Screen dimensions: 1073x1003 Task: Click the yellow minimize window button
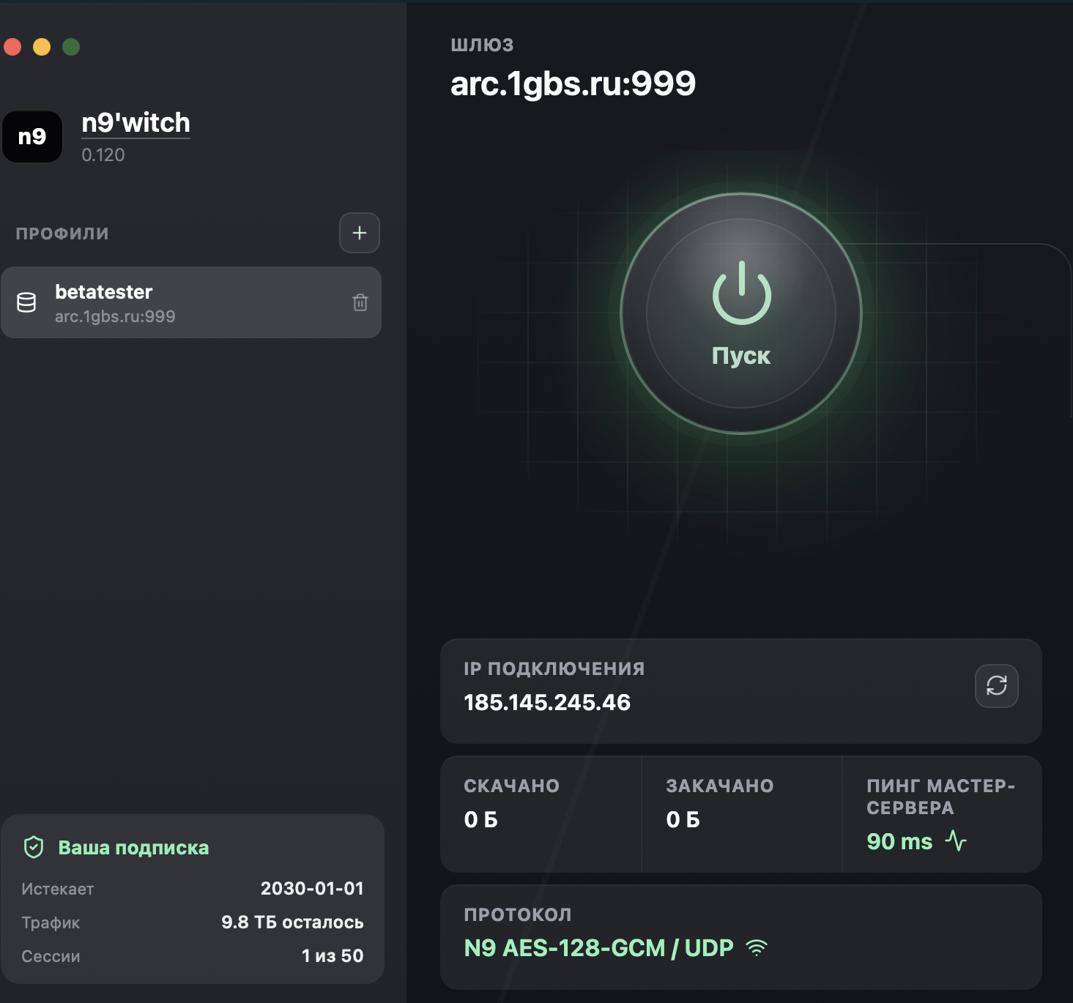click(x=42, y=47)
